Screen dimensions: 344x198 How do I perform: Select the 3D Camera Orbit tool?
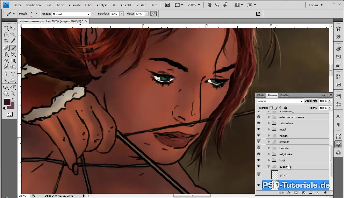[x=13, y=87]
